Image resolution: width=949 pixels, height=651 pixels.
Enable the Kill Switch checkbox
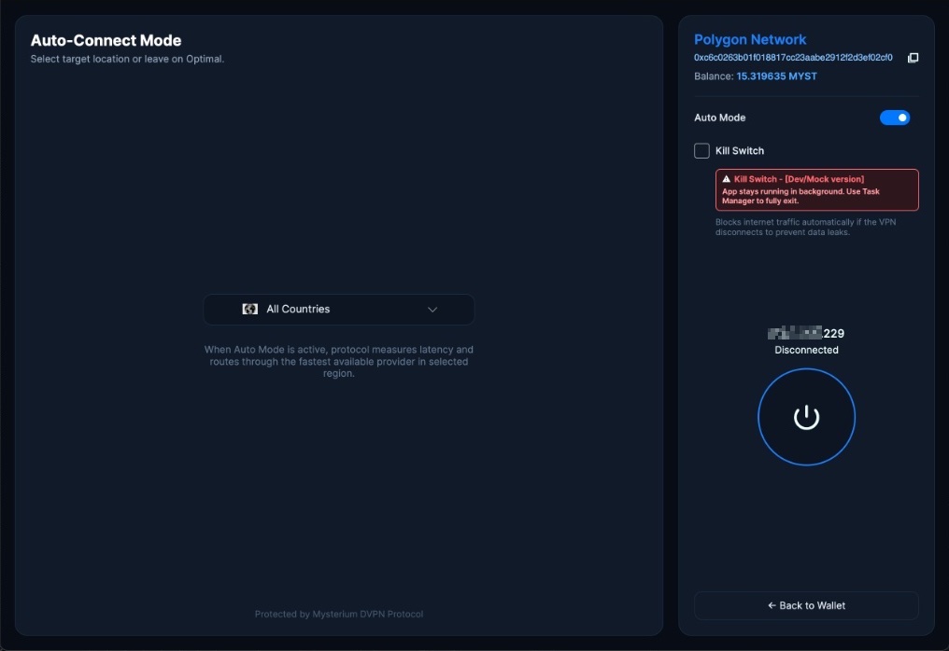701,150
